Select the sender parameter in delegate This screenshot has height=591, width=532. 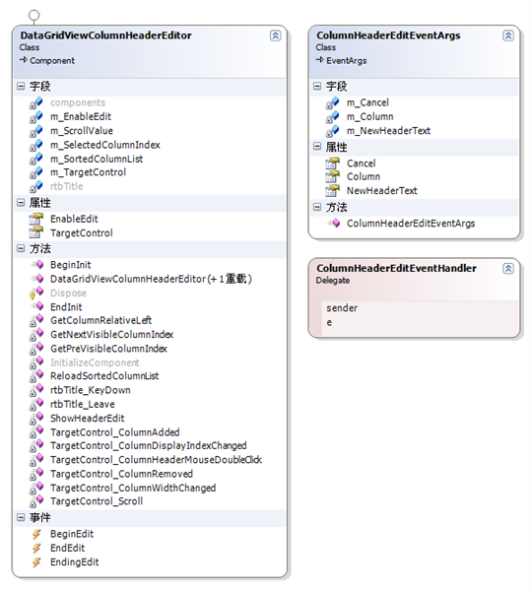click(x=342, y=308)
